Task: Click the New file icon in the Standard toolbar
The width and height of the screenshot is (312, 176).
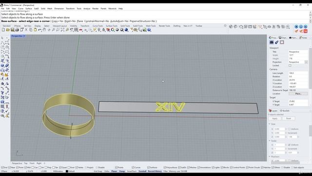Action: [x=3, y=30]
